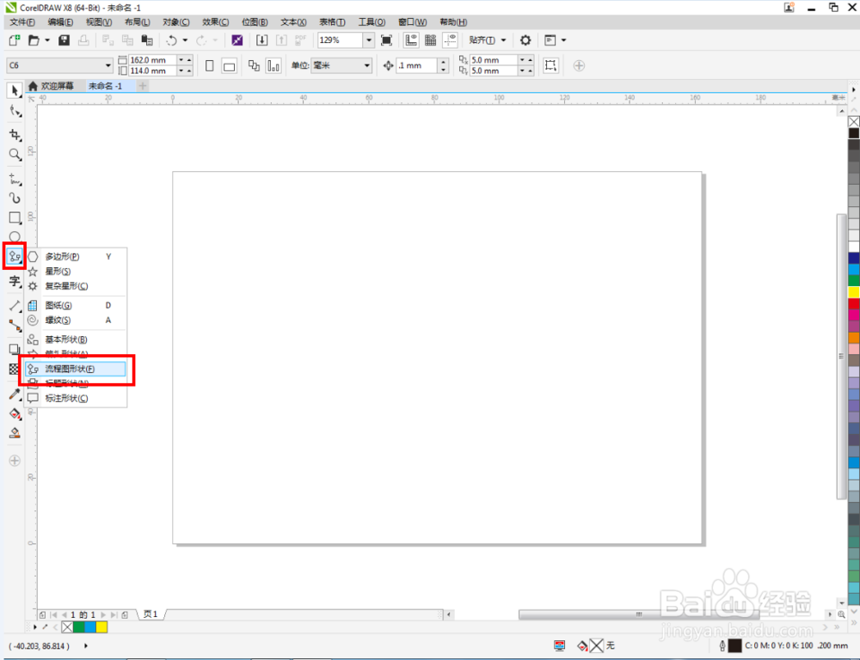860x660 pixels.
Task: Select the Shape edit tool
Action: point(15,111)
